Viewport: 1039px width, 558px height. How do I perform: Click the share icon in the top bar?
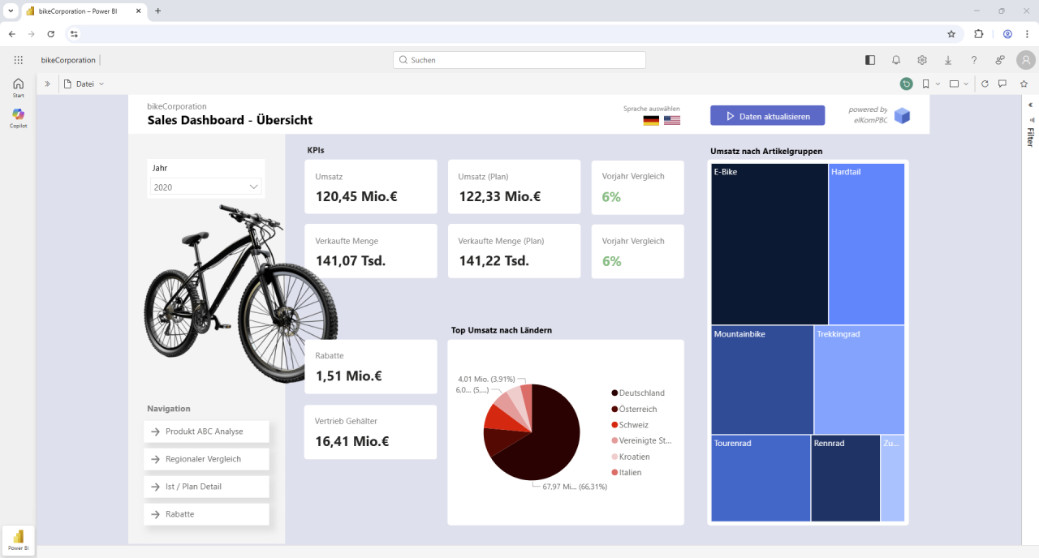(x=999, y=60)
